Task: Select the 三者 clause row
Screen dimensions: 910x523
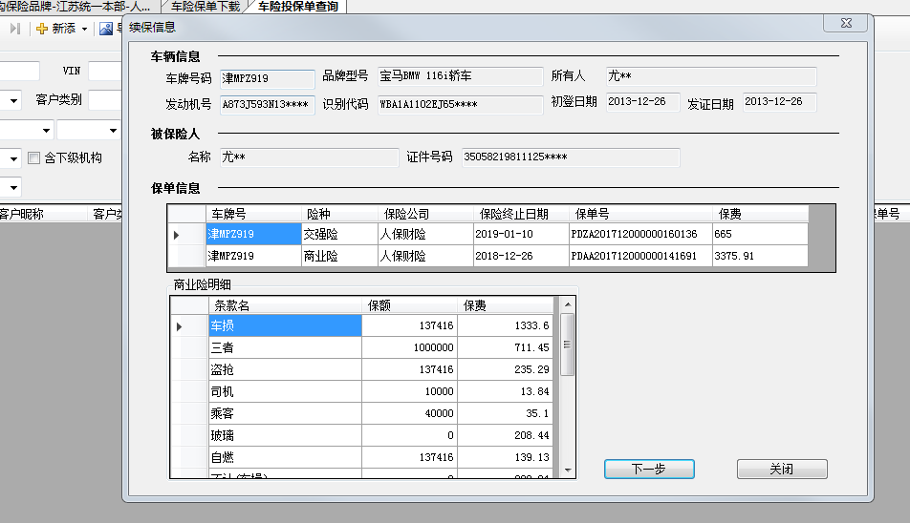Action: pyautogui.click(x=285, y=348)
